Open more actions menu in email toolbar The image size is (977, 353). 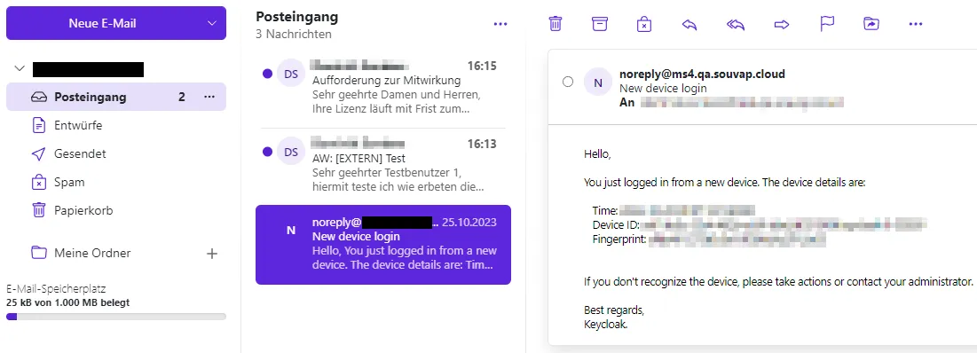click(x=915, y=24)
